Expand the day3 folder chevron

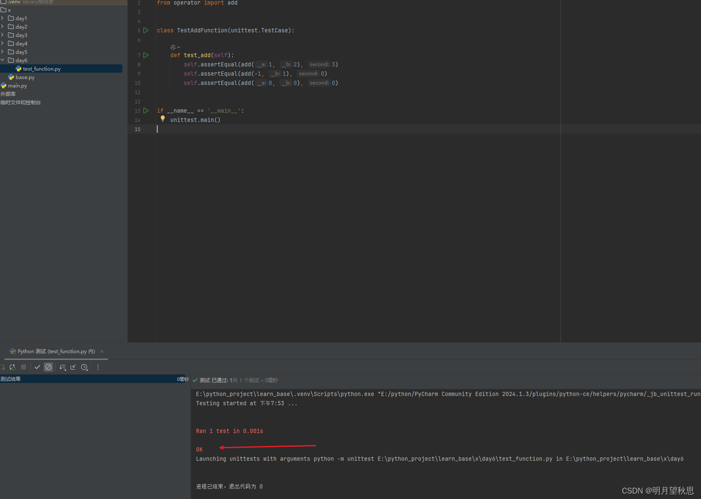click(3, 35)
